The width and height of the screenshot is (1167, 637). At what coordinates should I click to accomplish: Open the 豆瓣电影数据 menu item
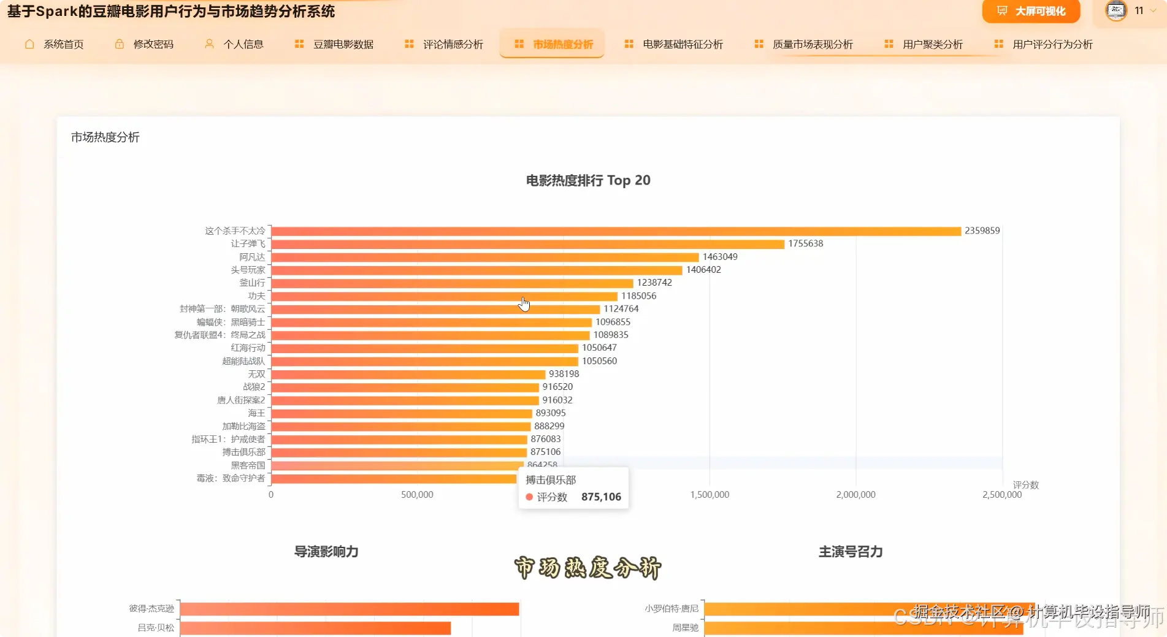(x=334, y=44)
